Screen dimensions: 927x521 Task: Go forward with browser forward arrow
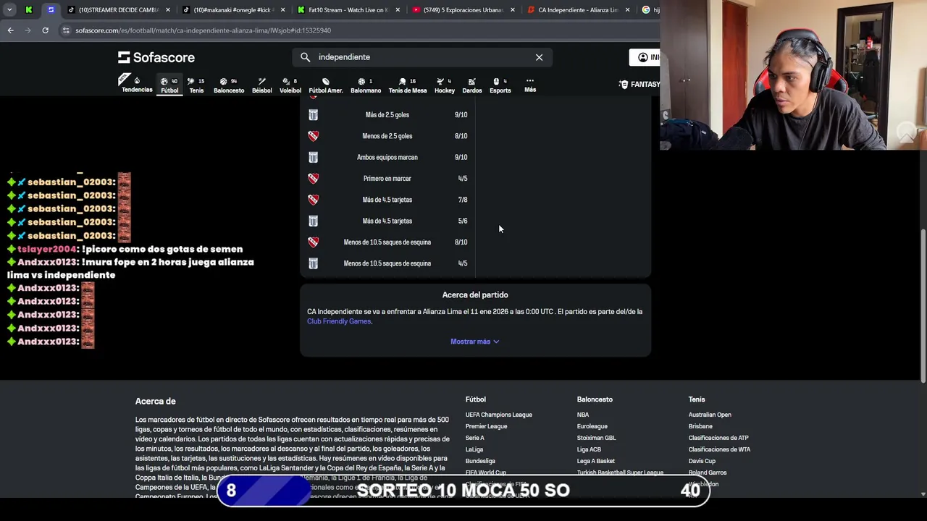point(28,30)
